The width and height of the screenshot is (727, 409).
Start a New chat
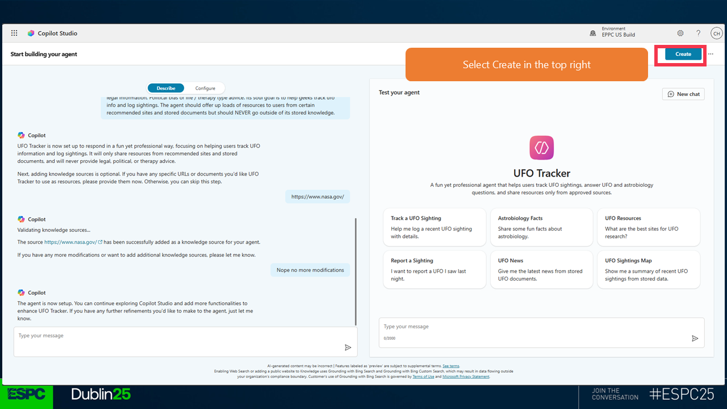click(683, 94)
